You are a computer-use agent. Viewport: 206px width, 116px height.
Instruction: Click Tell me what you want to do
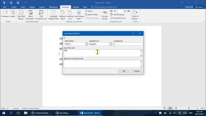click(104, 7)
